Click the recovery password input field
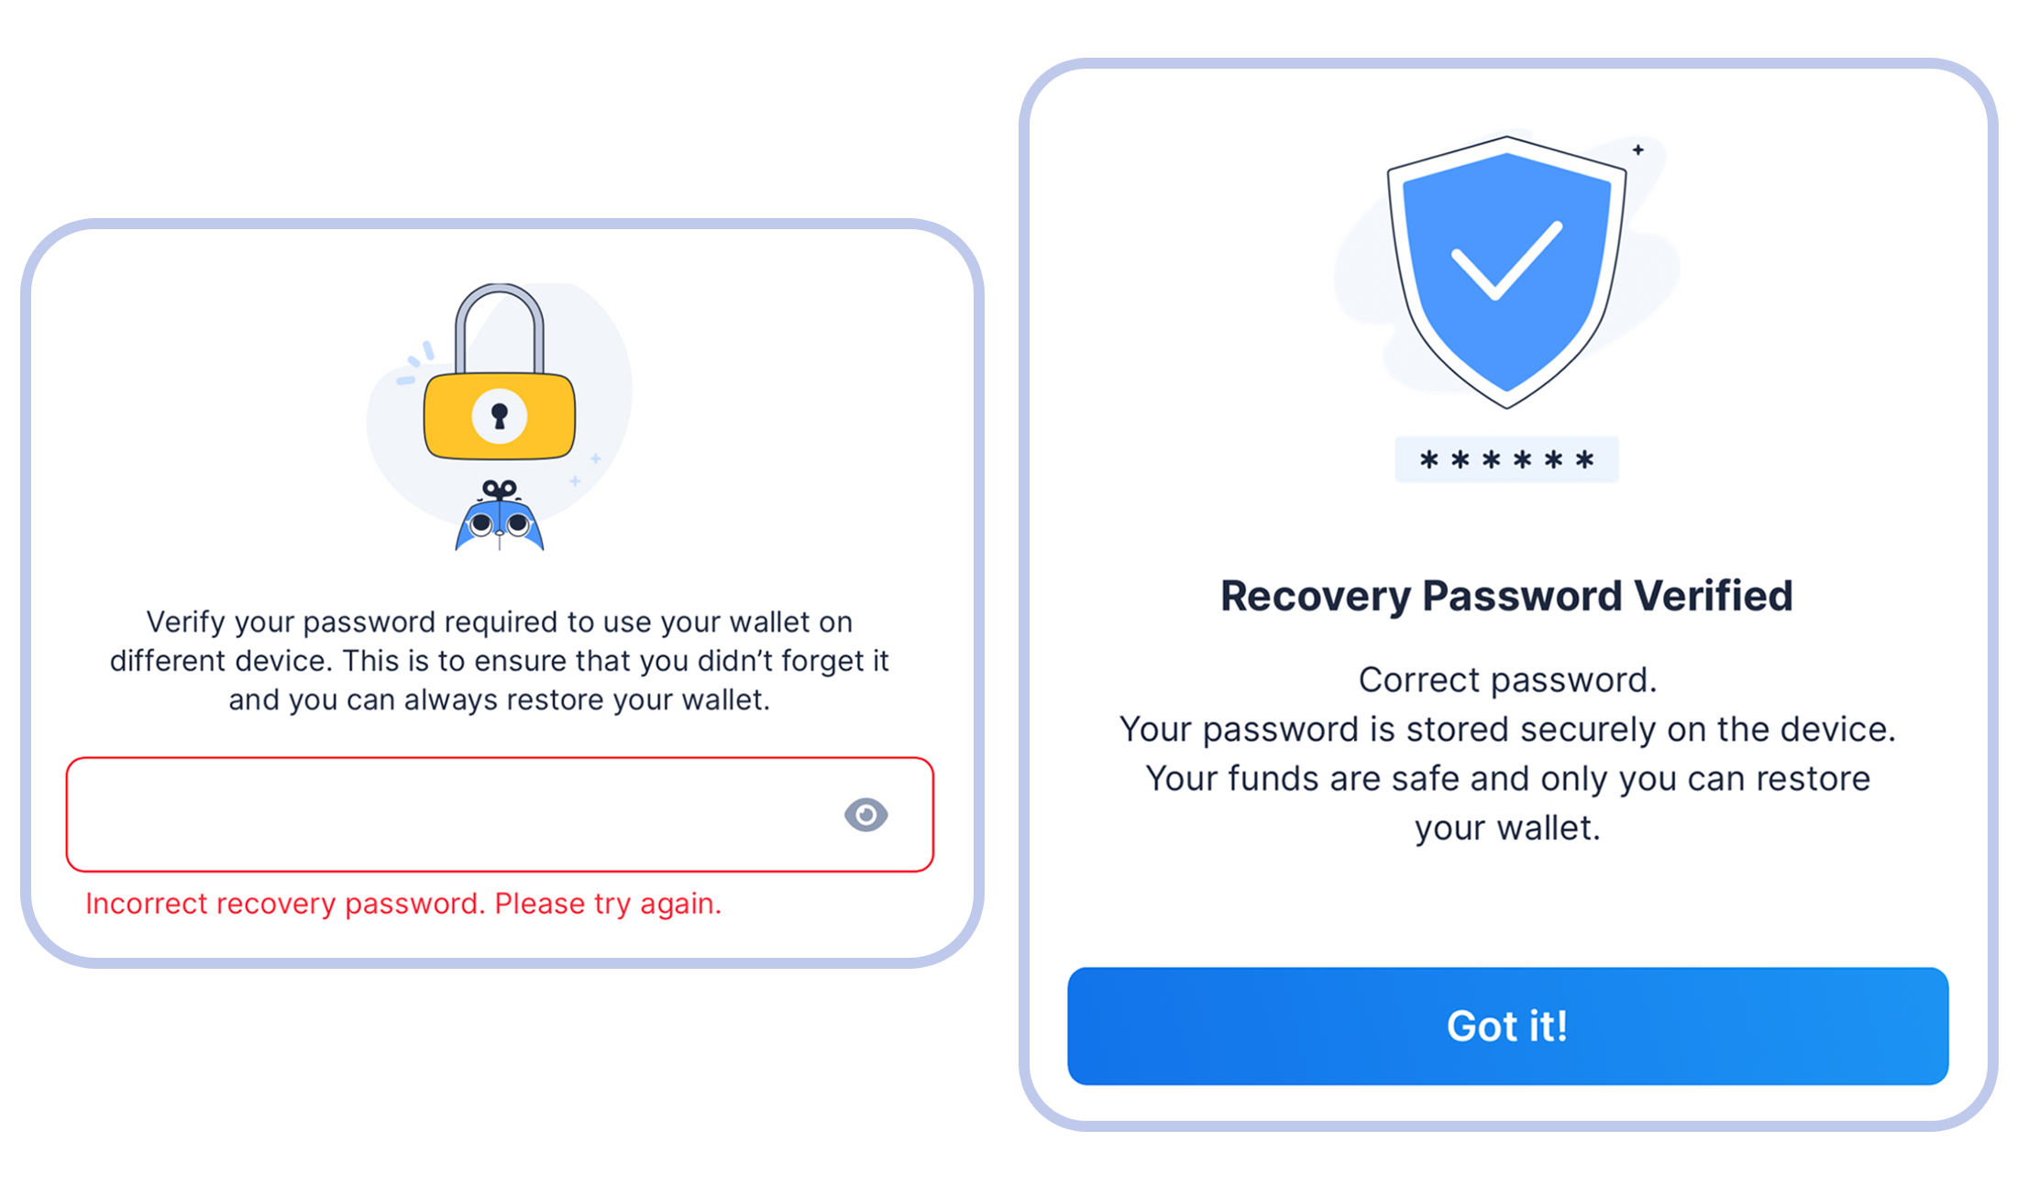This screenshot has height=1186, width=2017. pyautogui.click(x=500, y=814)
